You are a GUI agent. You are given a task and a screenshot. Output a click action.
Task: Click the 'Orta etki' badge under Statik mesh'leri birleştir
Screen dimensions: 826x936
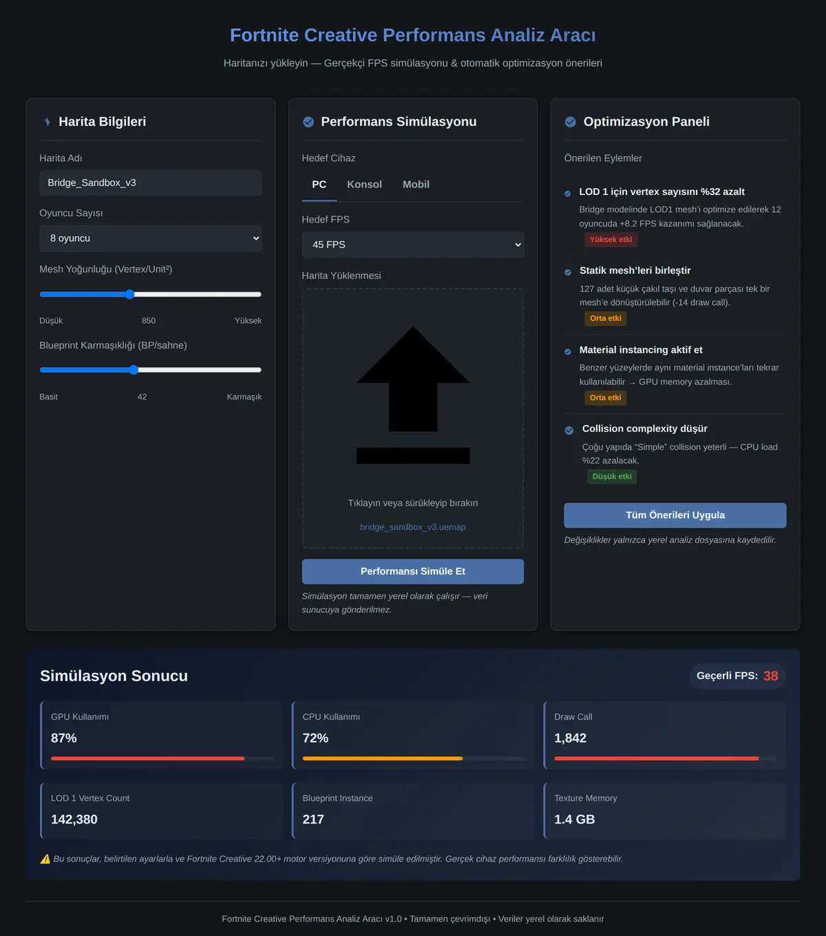(x=606, y=318)
